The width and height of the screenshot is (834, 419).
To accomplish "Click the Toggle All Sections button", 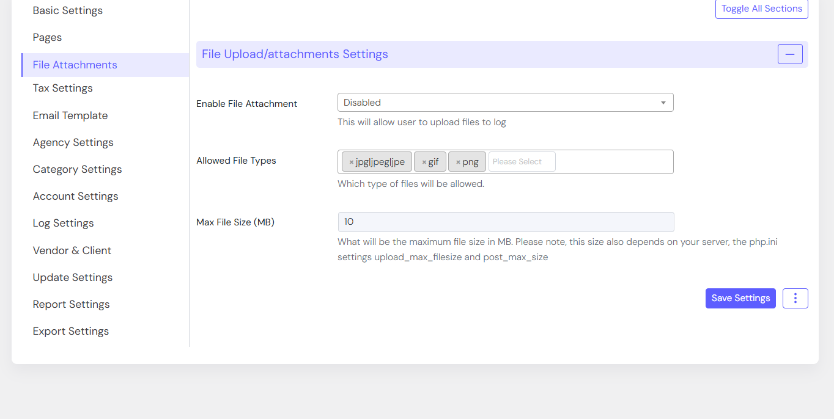I will tap(761, 9).
